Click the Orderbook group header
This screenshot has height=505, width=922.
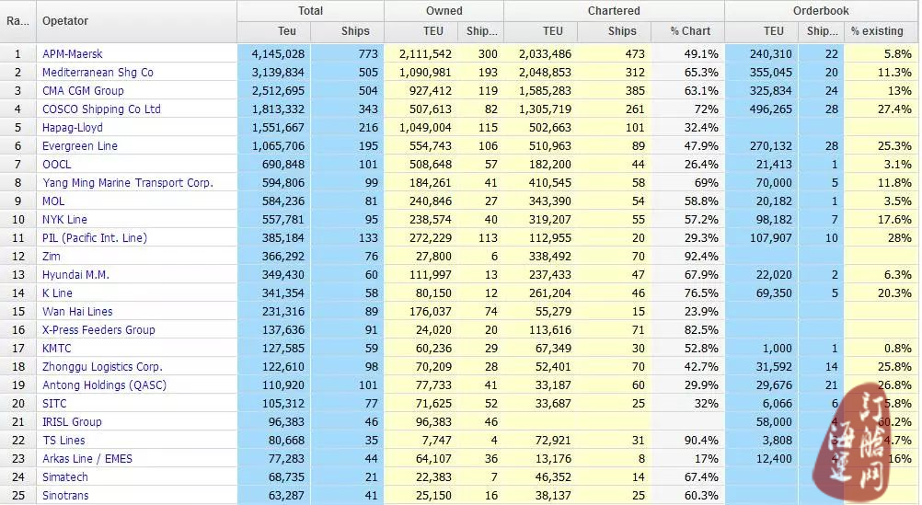821,11
